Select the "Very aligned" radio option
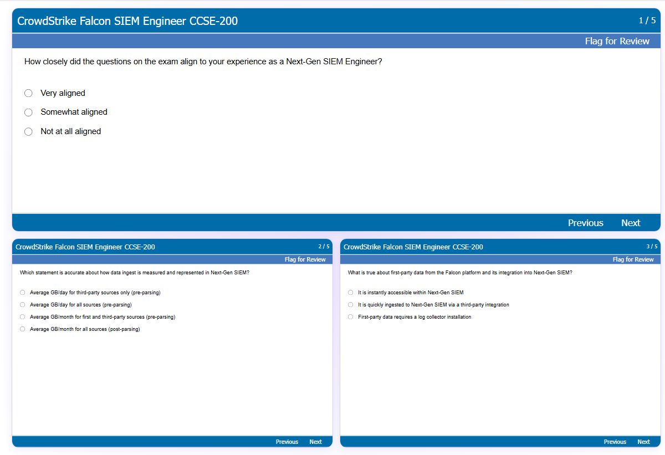The width and height of the screenshot is (665, 455). pyautogui.click(x=28, y=93)
